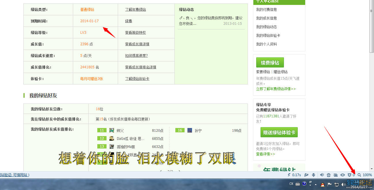Click friend name 孤独的Ma丽
The width and height of the screenshot is (374, 190).
[x=126, y=147]
